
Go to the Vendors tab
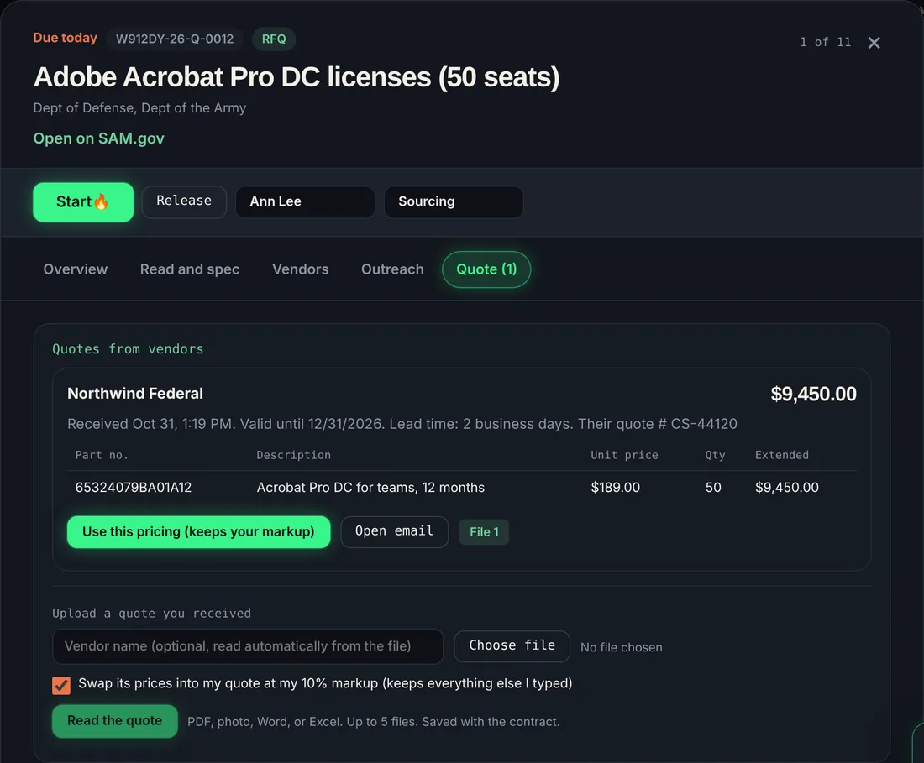pyautogui.click(x=301, y=269)
